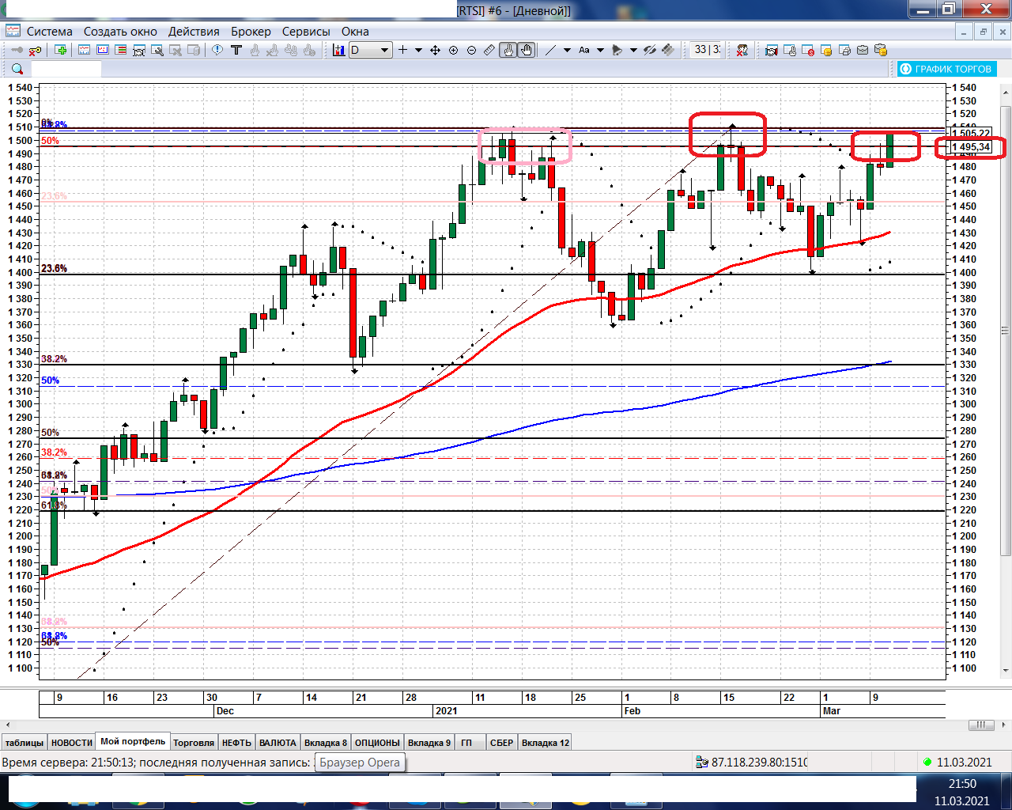
Task: Click the grey connect key icon
Action: pos(17,50)
